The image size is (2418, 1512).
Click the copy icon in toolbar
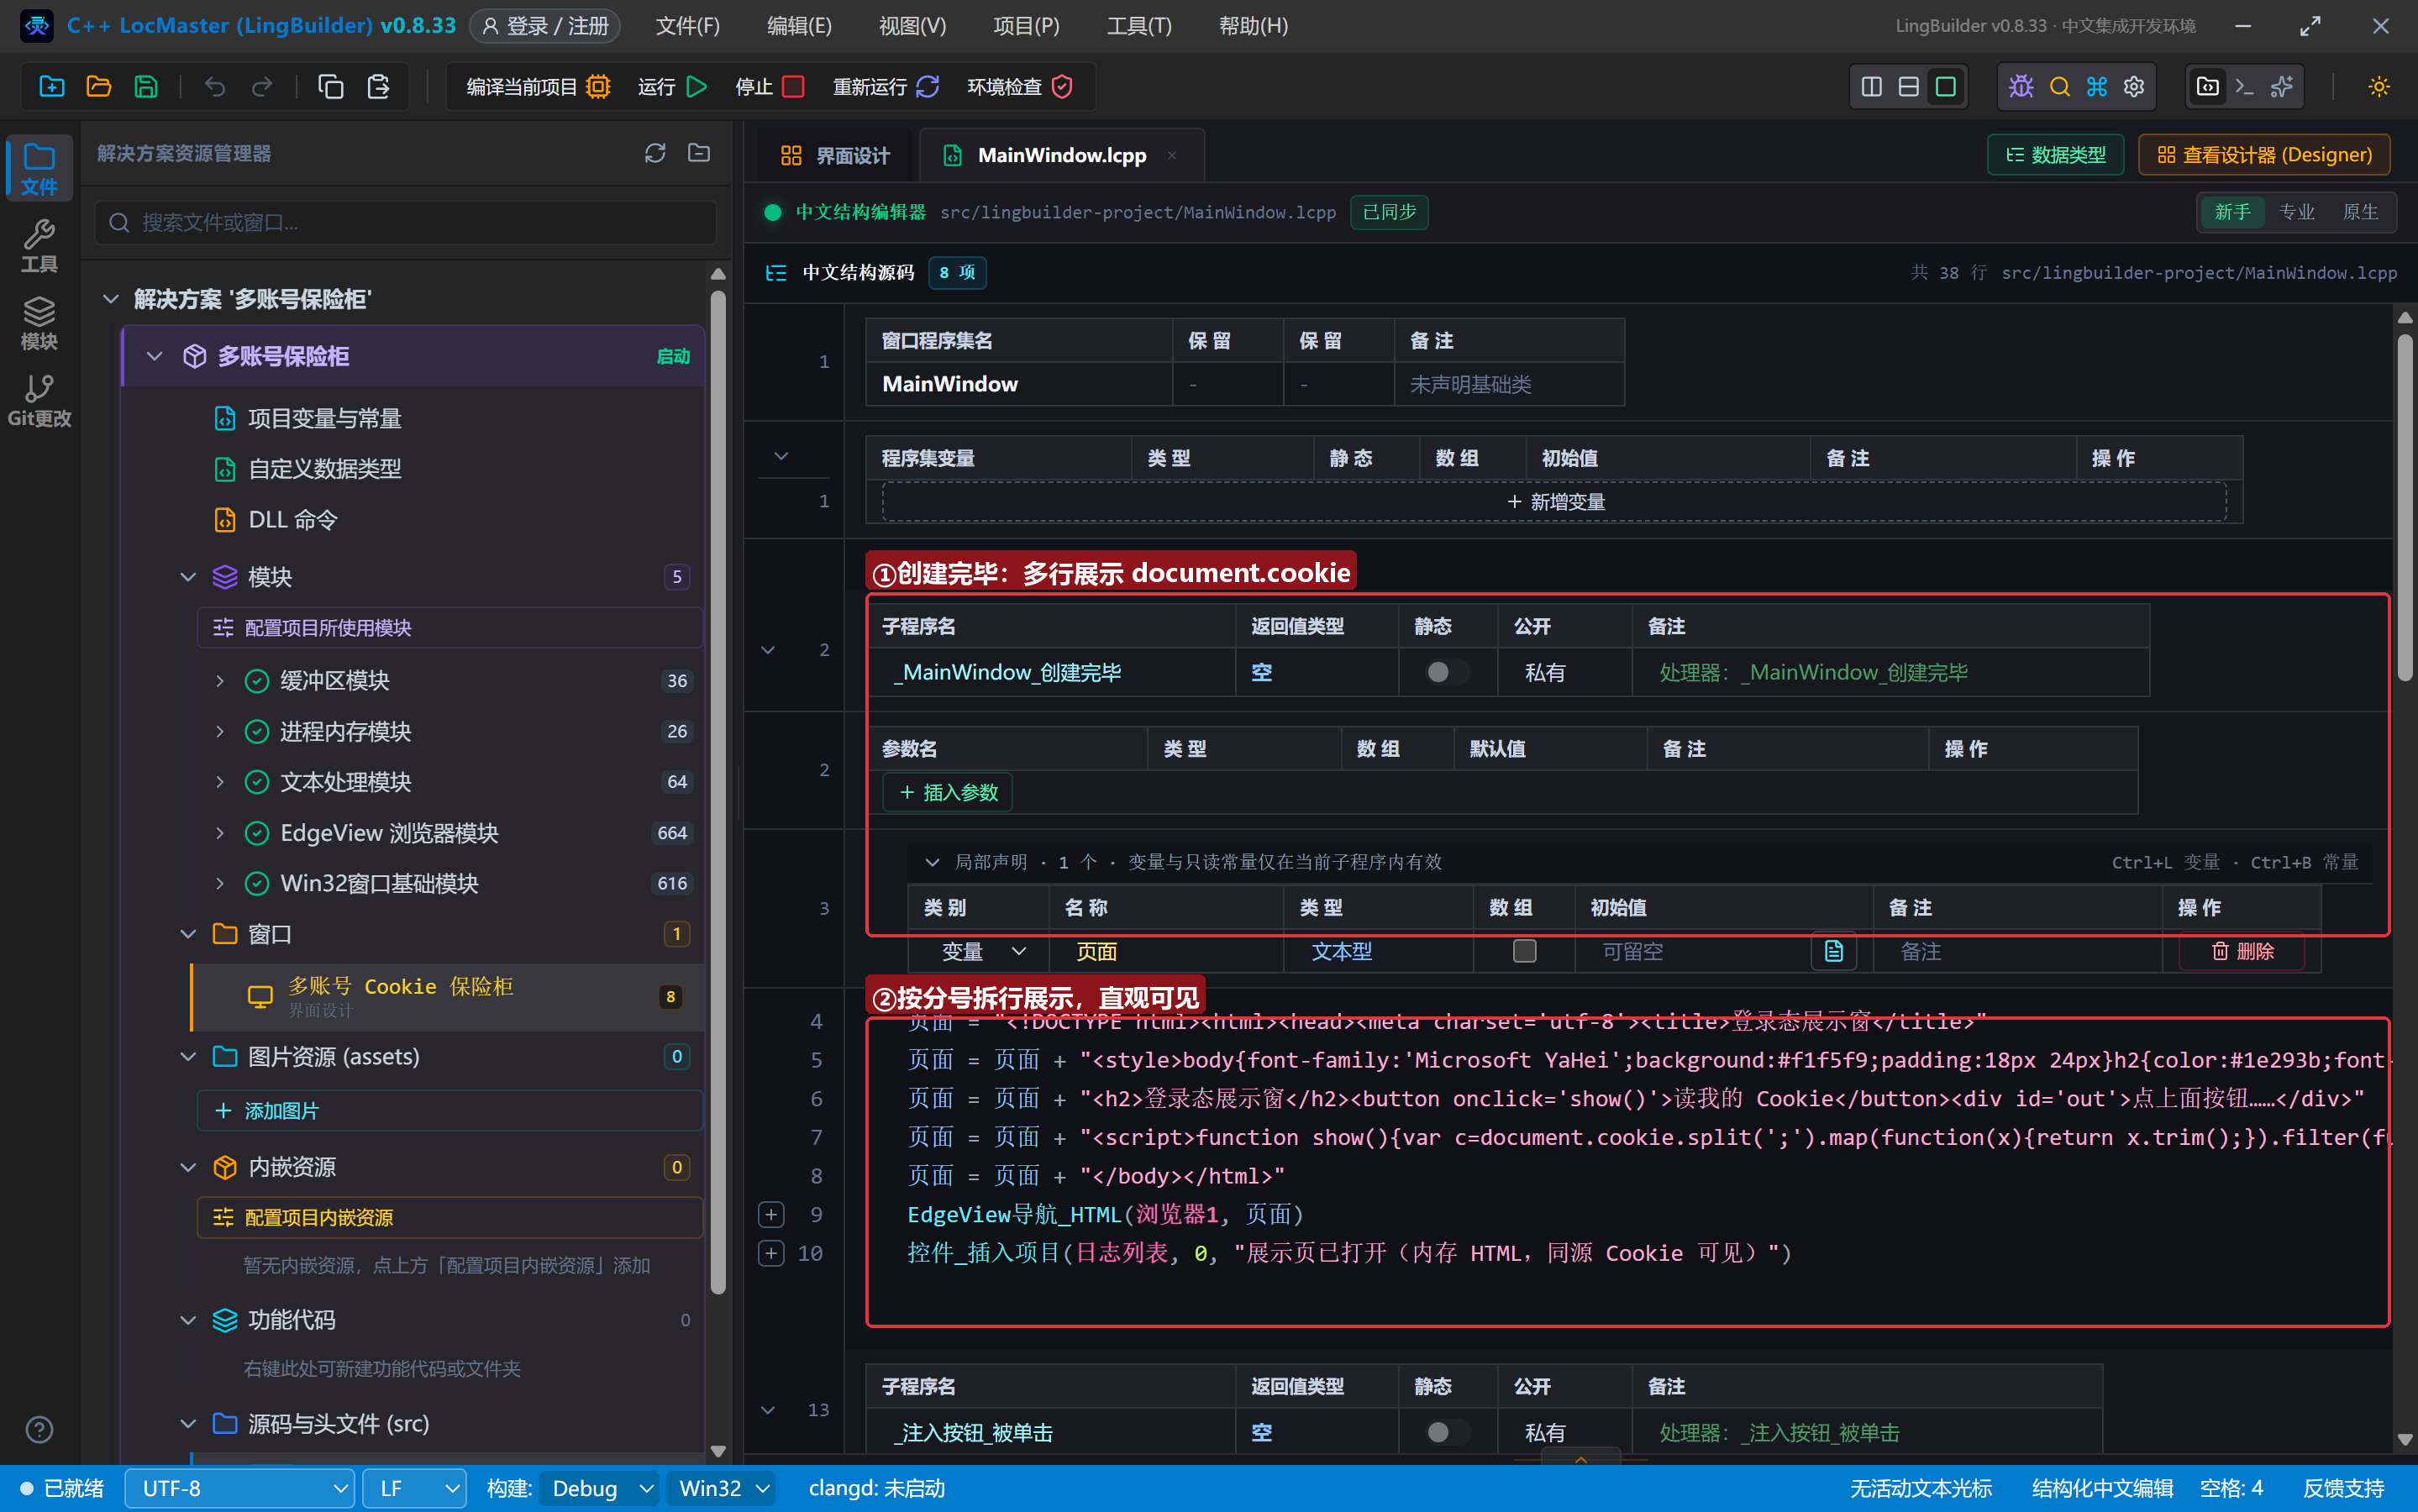point(330,87)
